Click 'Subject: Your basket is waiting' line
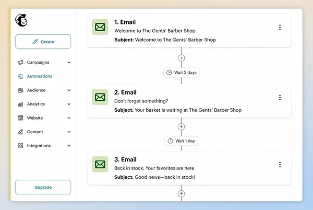The image size is (313, 210). point(178,110)
